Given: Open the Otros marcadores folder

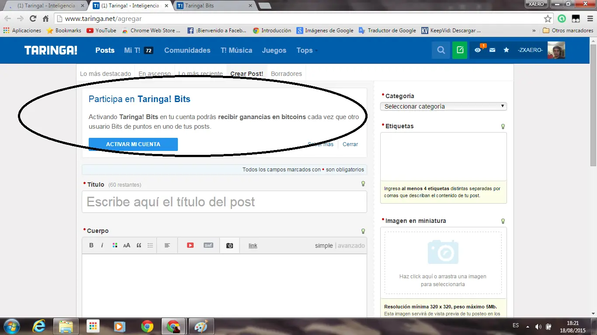Looking at the screenshot, I should [568, 31].
